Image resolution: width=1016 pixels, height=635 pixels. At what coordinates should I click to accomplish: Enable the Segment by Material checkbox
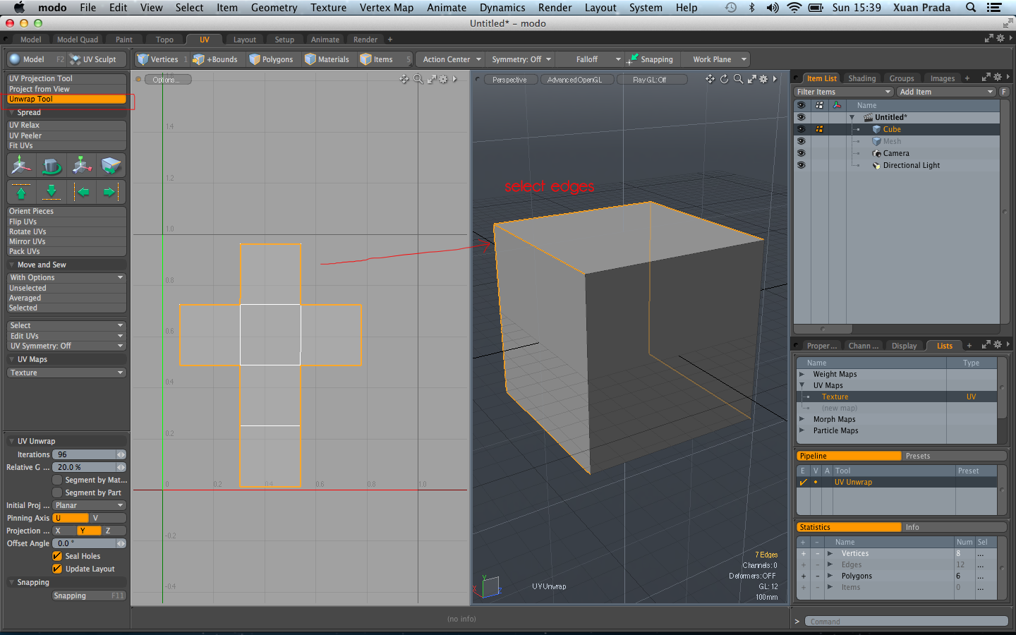click(x=57, y=480)
